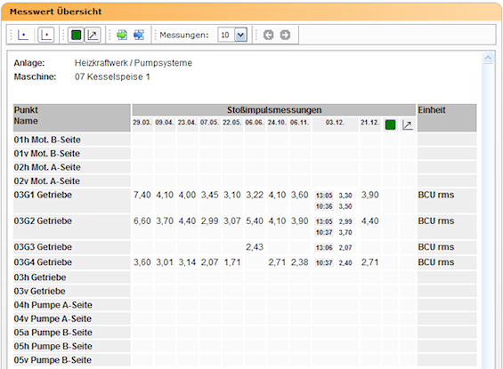Click BCU rms unit in 03G3 row

tap(436, 247)
